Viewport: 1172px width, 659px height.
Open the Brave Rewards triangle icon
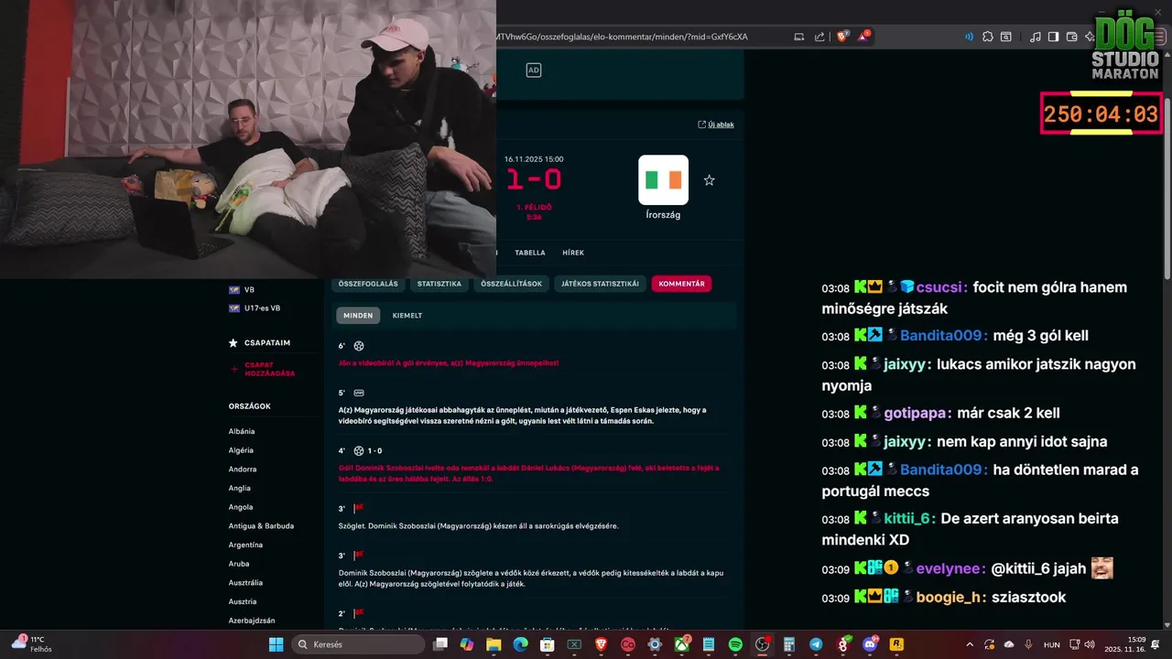(x=863, y=37)
